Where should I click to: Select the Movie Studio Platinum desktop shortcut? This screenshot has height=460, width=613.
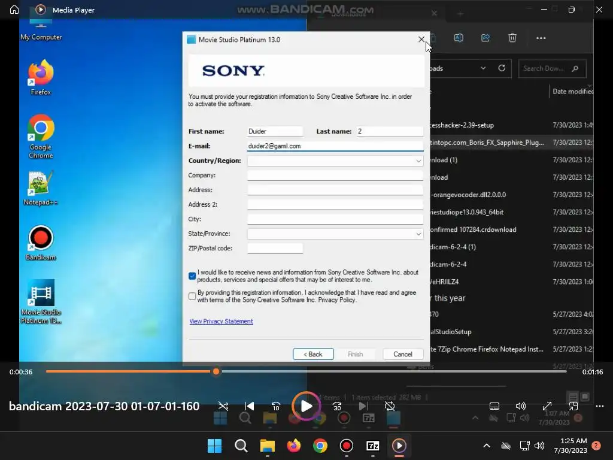(x=41, y=301)
